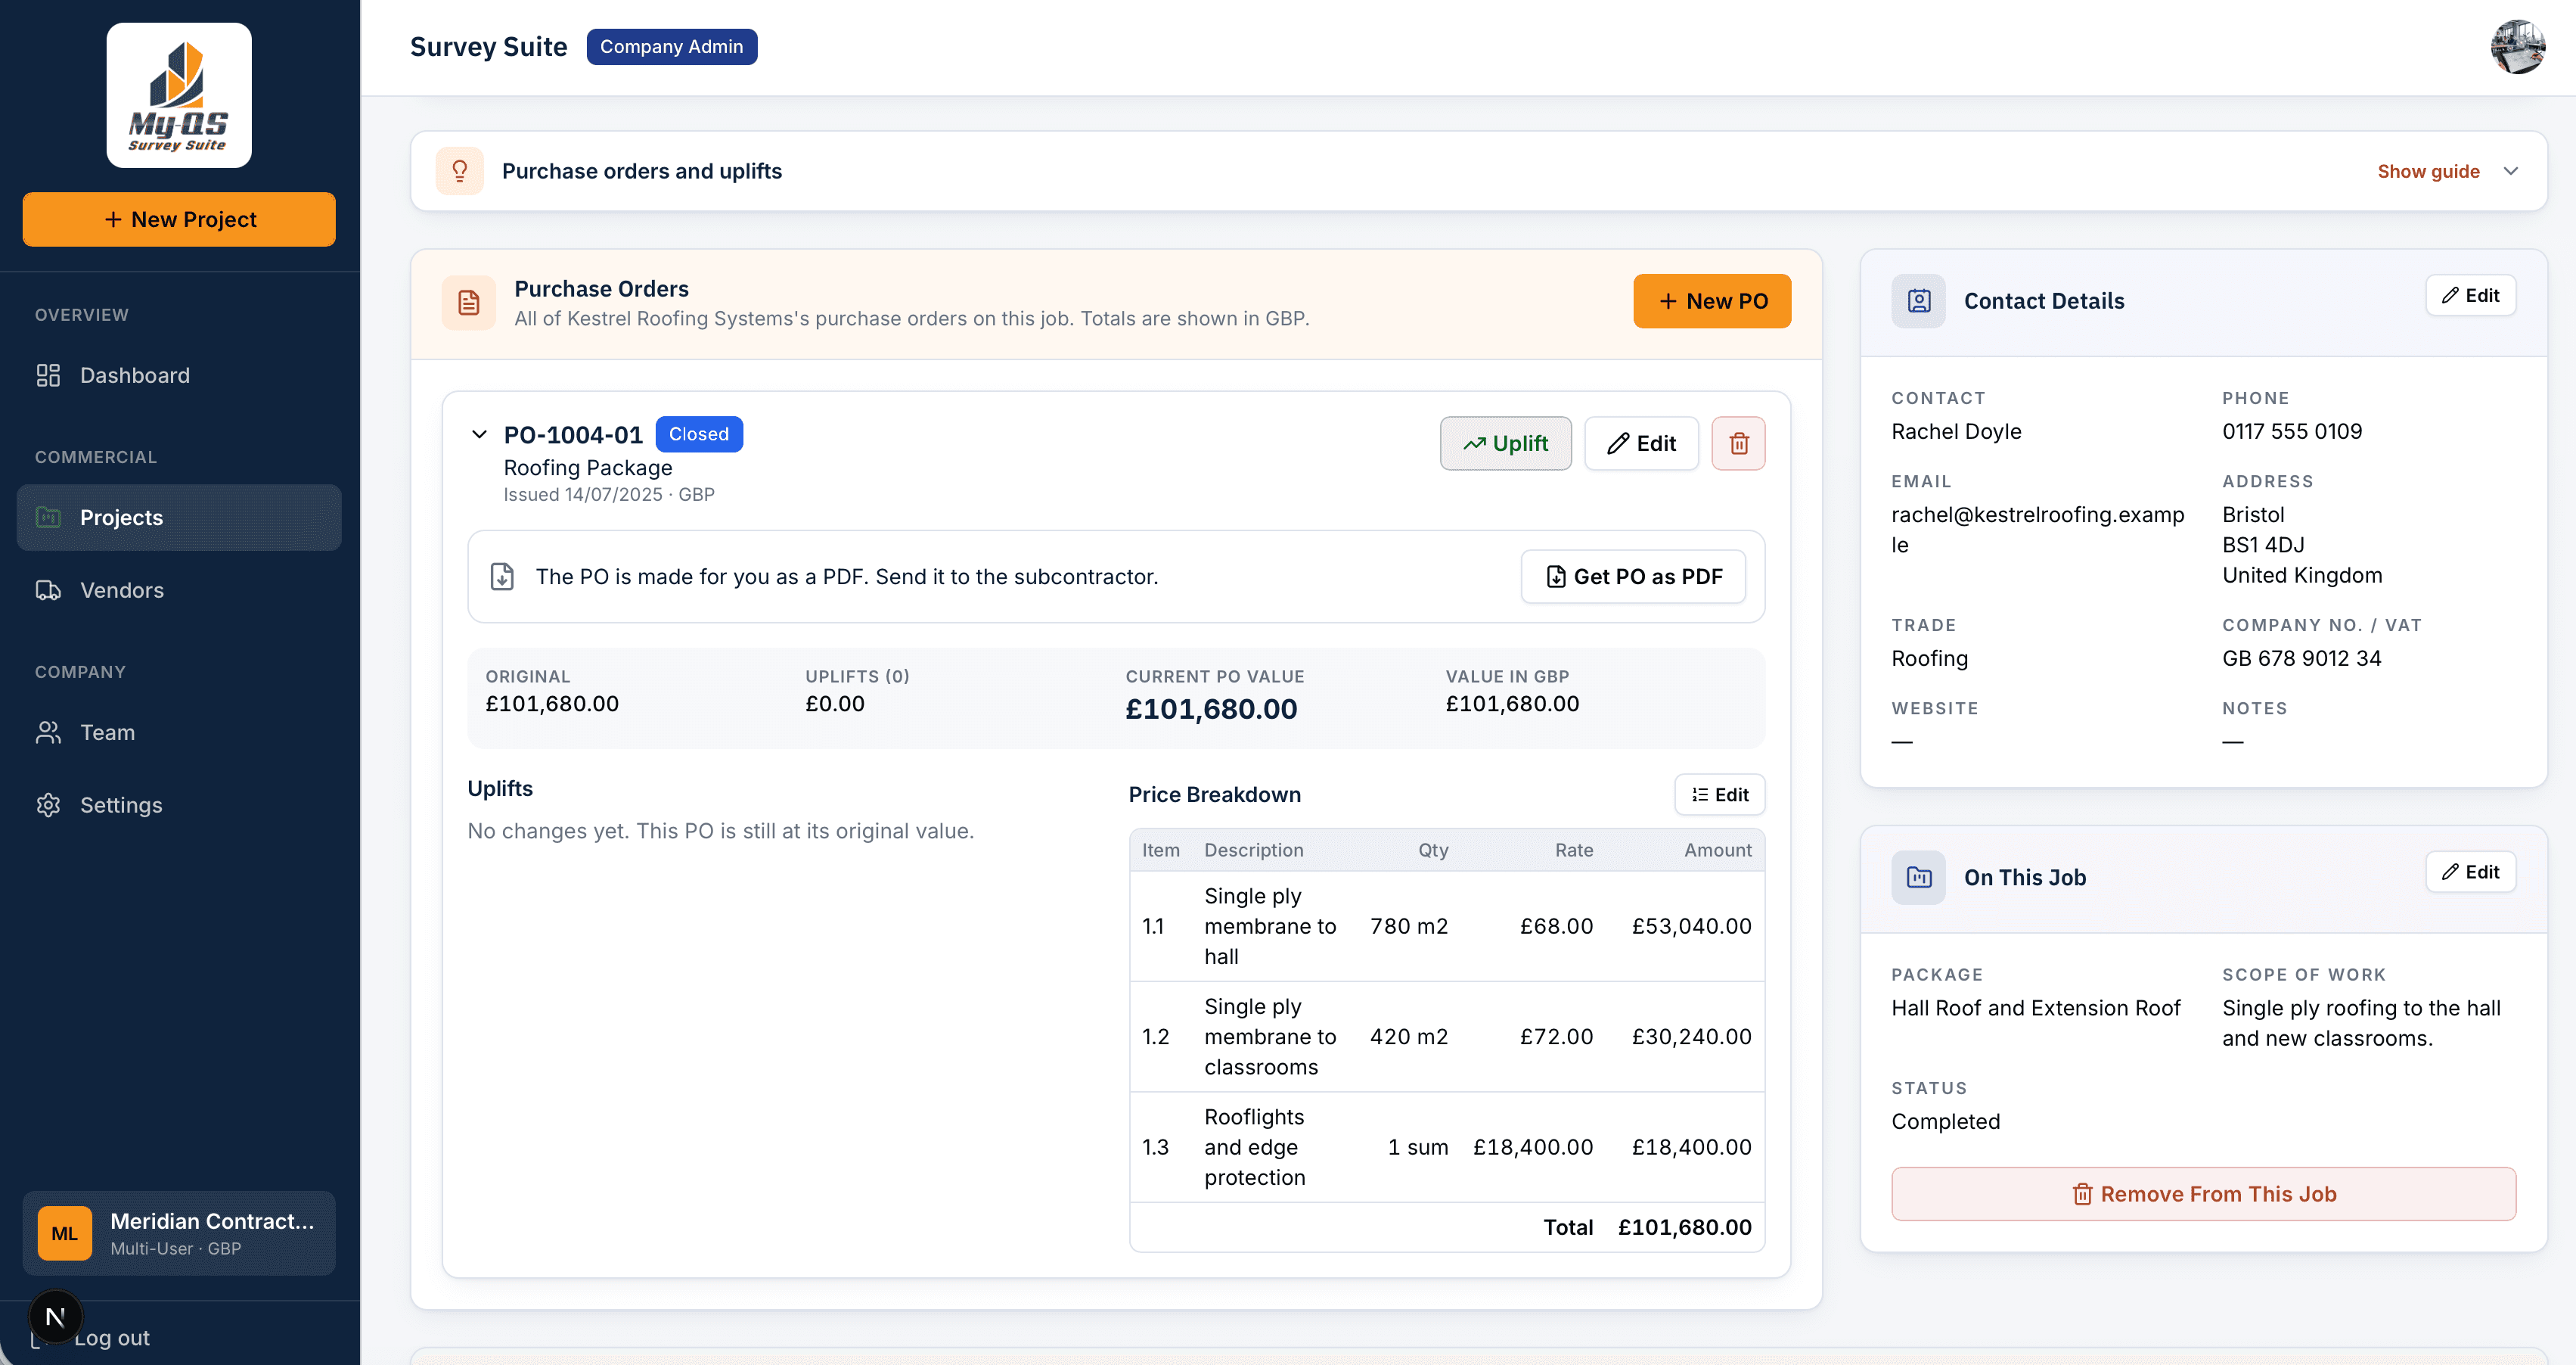Edit purchase order PO-1004-01

pos(1641,443)
